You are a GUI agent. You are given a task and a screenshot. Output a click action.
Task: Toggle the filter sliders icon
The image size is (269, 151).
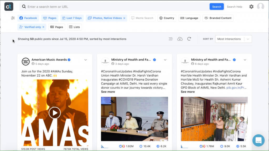tap(13, 18)
